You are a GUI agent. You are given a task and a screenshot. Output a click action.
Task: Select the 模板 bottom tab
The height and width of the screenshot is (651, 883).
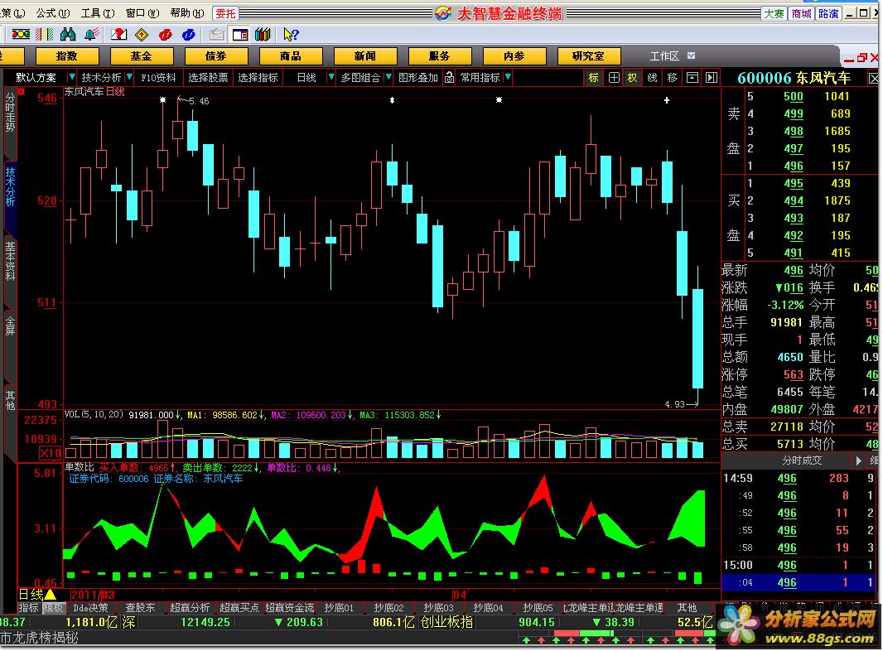[53, 608]
